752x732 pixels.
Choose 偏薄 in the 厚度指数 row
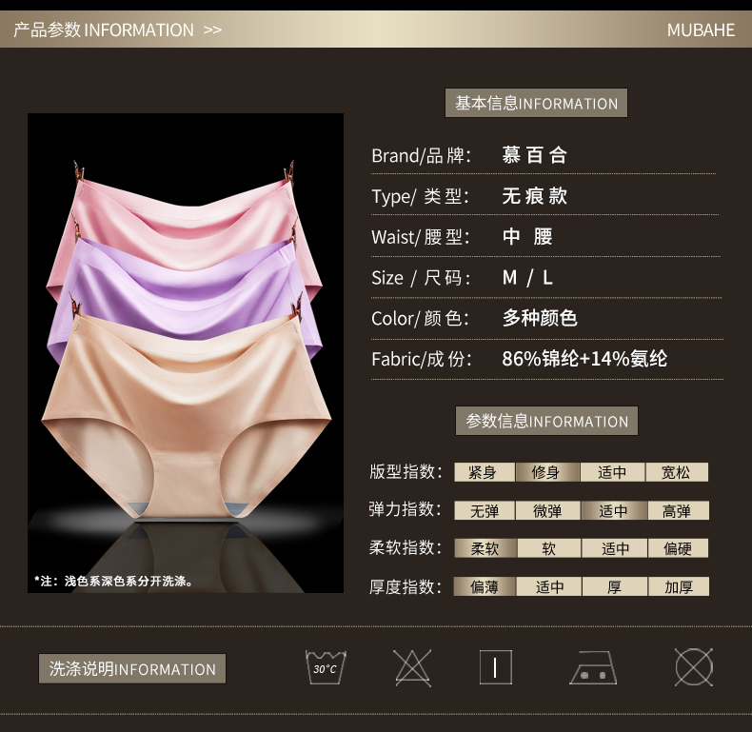point(484,587)
